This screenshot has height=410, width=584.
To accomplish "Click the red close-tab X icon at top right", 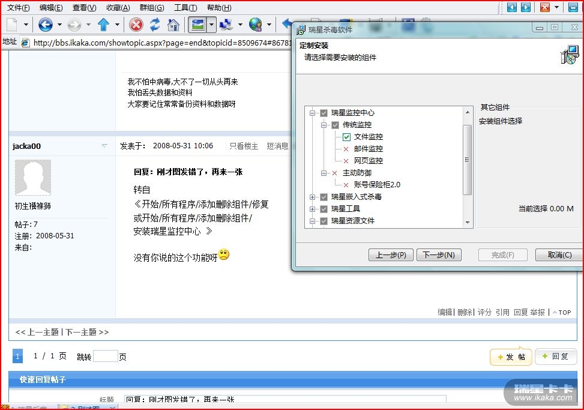I will point(545,7).
